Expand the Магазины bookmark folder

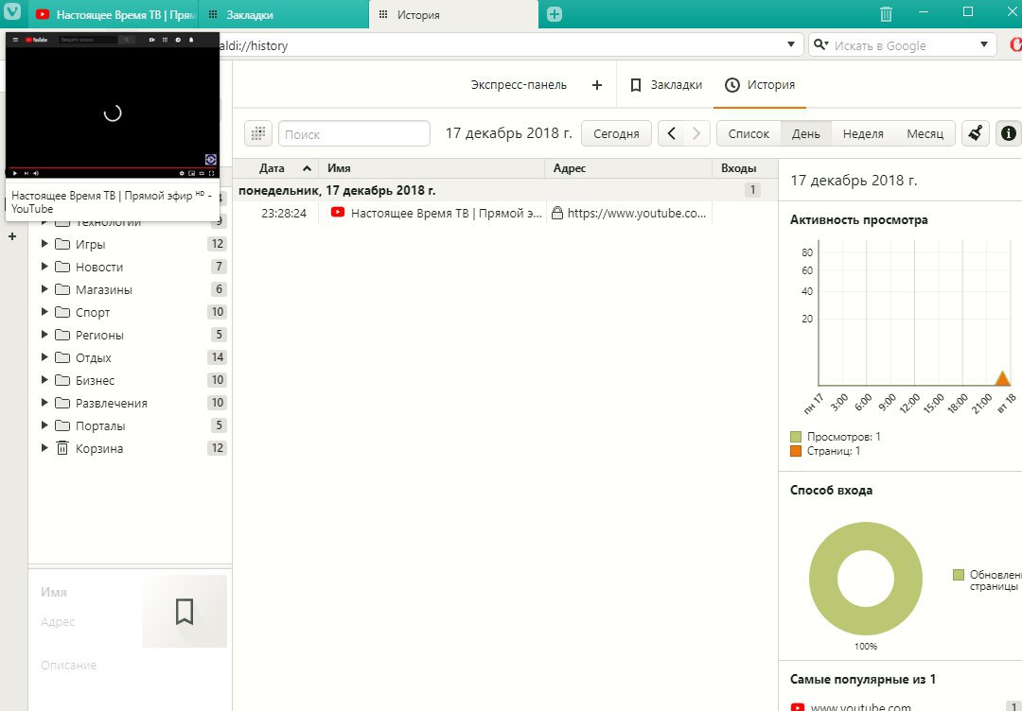click(x=44, y=289)
